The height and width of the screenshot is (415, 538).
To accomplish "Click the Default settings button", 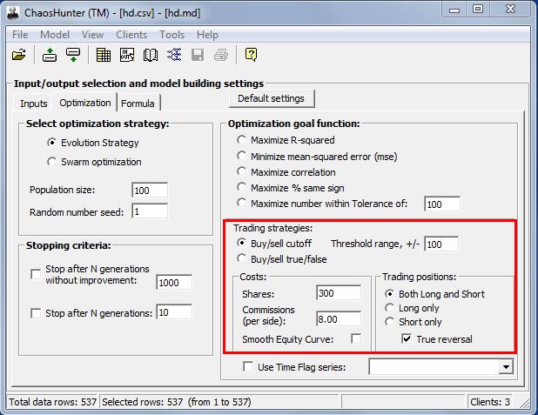I will [x=271, y=98].
